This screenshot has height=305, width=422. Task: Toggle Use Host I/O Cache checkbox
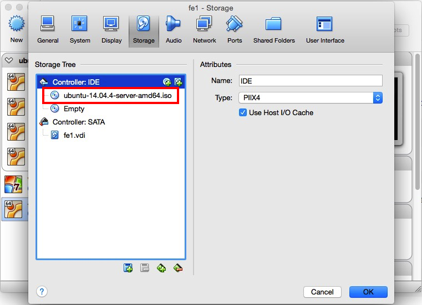[x=243, y=112]
